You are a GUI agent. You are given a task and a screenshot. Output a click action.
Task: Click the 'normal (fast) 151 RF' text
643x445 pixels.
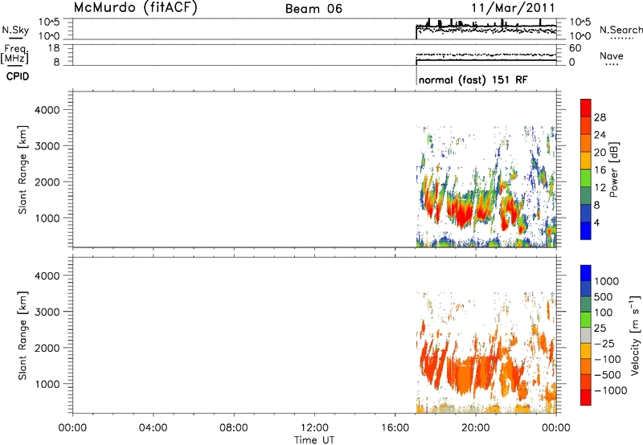coord(473,80)
